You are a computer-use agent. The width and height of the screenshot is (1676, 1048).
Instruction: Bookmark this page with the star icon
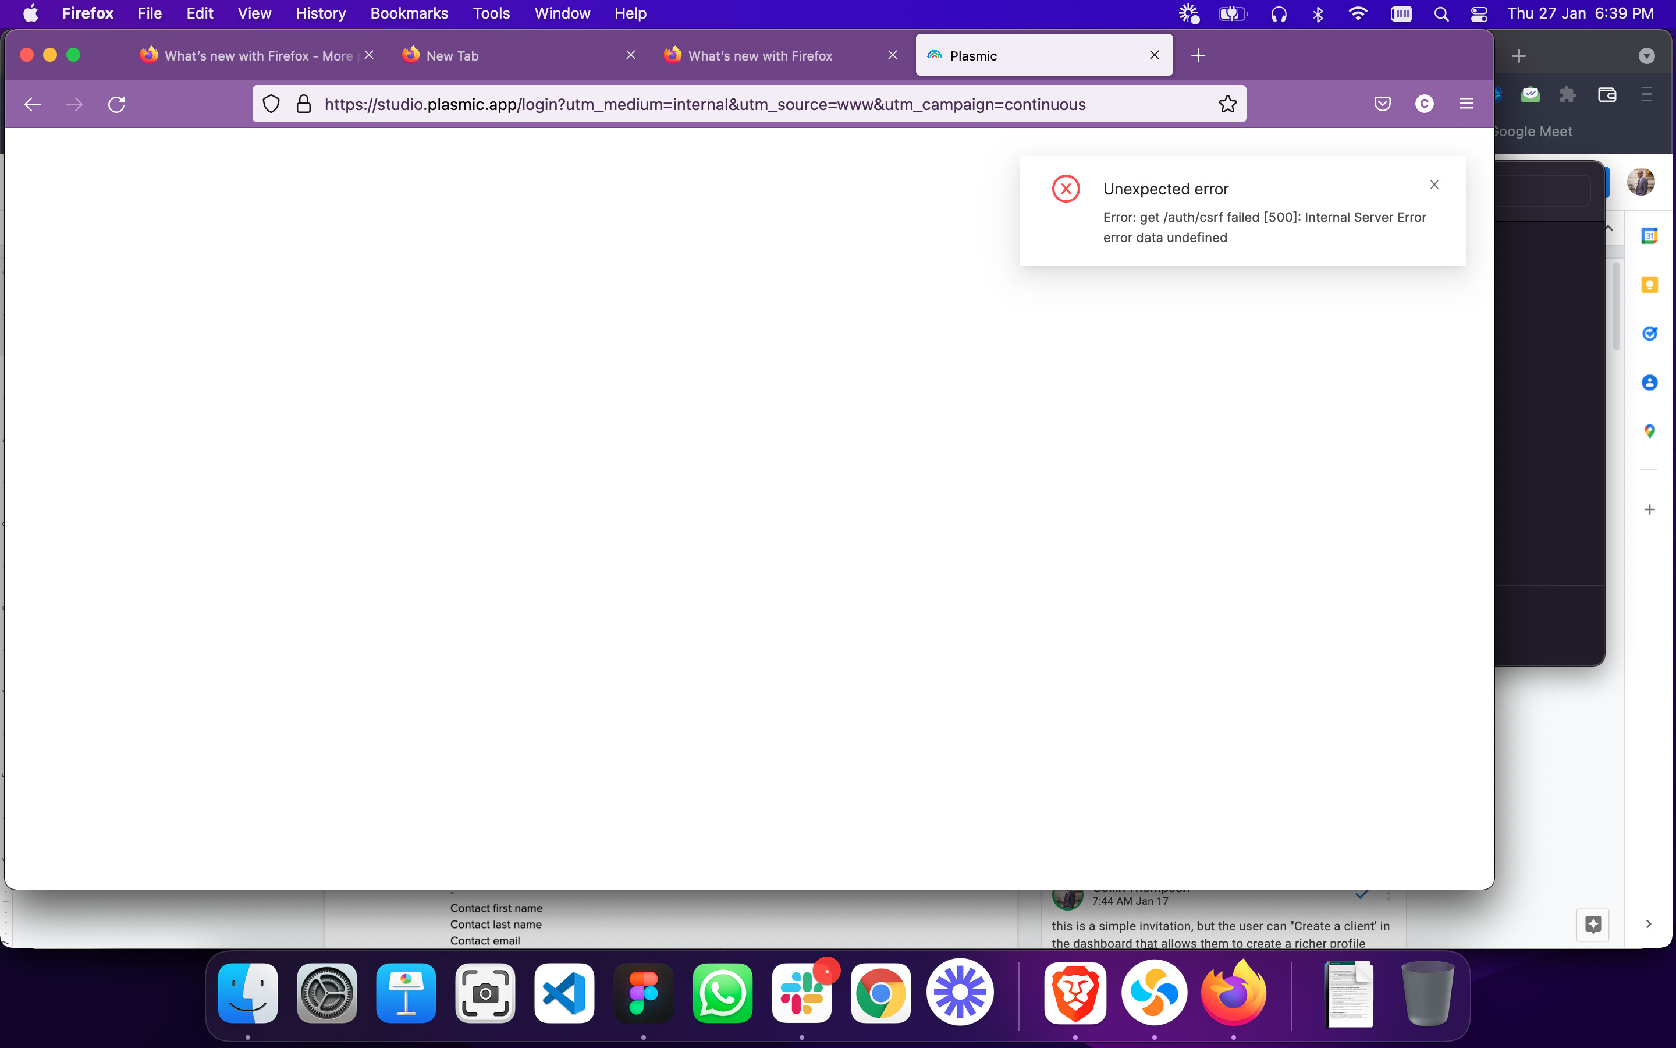pos(1227,104)
